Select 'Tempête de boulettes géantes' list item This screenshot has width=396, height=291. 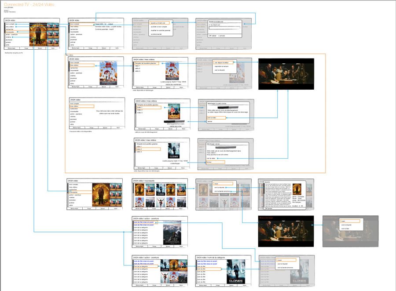(144, 63)
